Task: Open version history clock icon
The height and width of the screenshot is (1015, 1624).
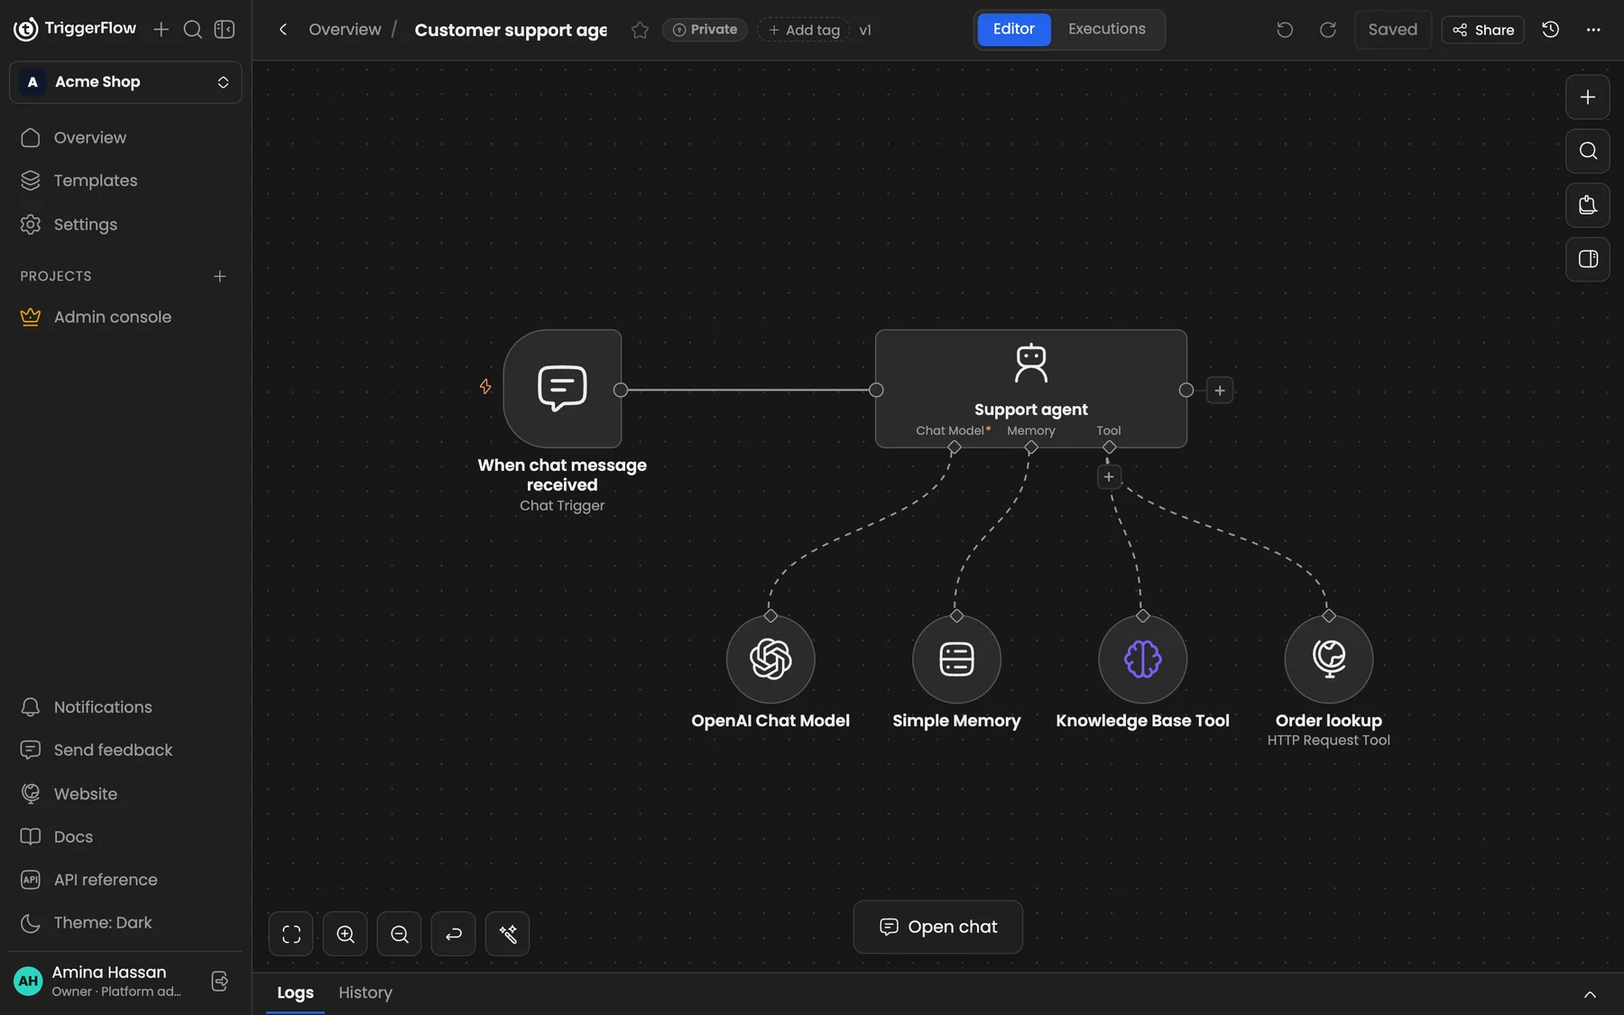Action: tap(1550, 30)
